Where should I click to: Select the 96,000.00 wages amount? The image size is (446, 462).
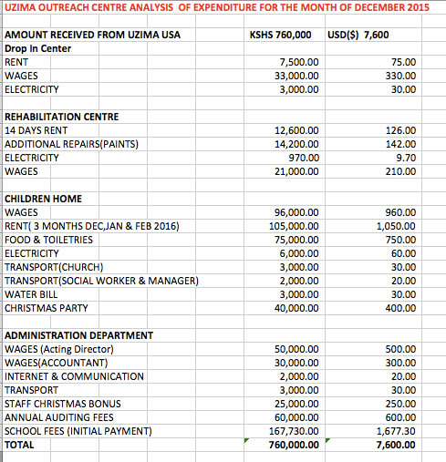[296, 212]
